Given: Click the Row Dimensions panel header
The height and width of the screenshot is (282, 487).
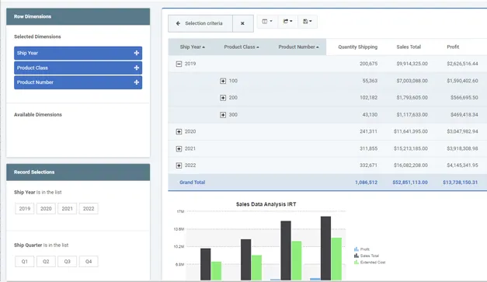Looking at the screenshot, I should coord(78,16).
